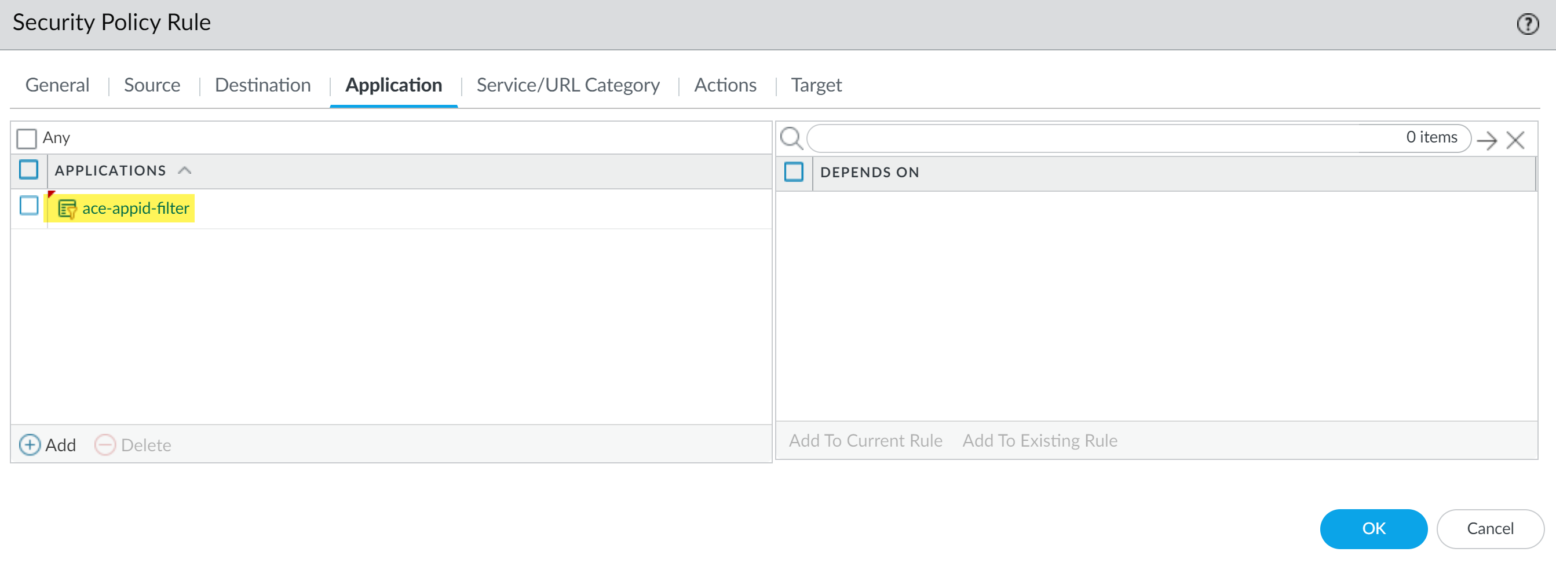Screen dimensions: 1556x570
Task: Select the ace-appid-filter entry name
Action: click(136, 209)
